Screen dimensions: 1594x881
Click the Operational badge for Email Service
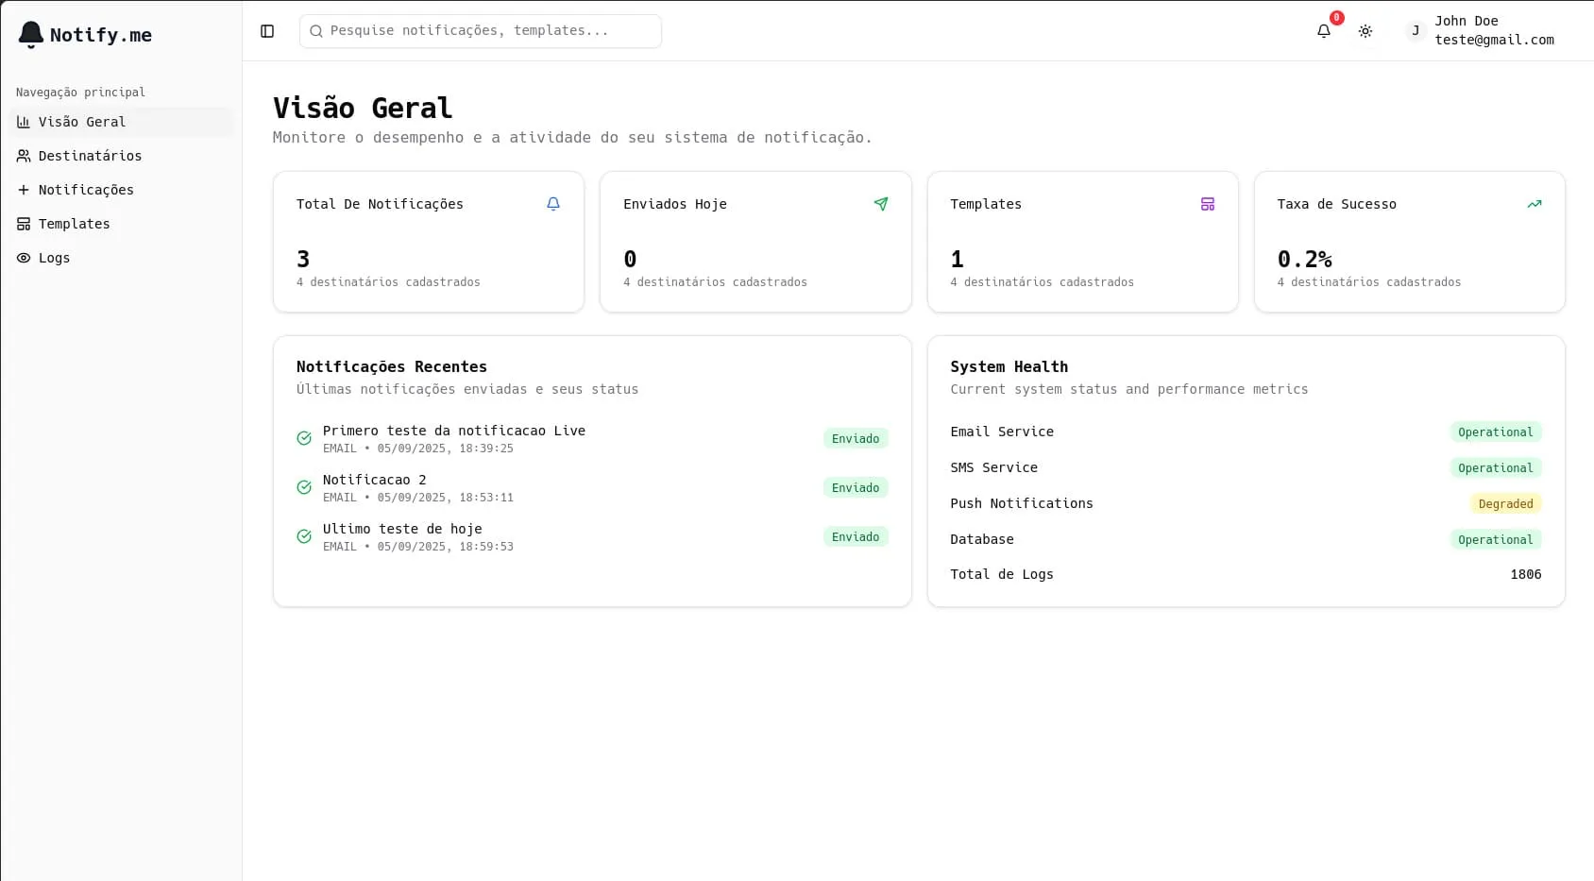[1496, 432]
